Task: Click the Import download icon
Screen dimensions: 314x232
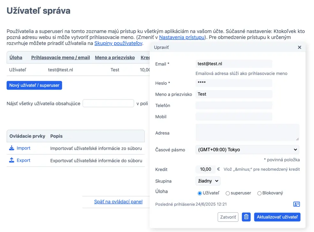Action: 12,148
